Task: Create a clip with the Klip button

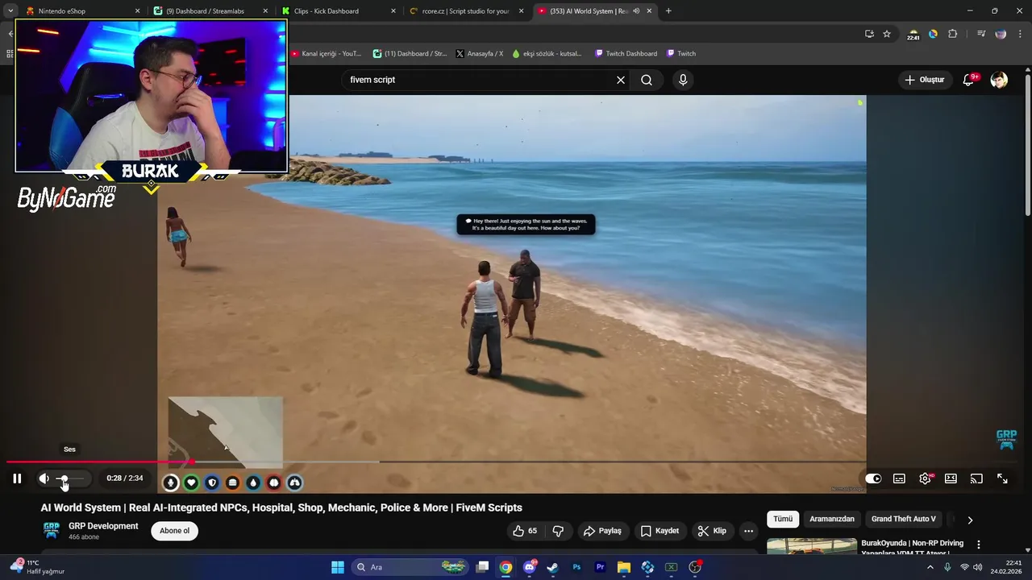Action: click(712, 531)
